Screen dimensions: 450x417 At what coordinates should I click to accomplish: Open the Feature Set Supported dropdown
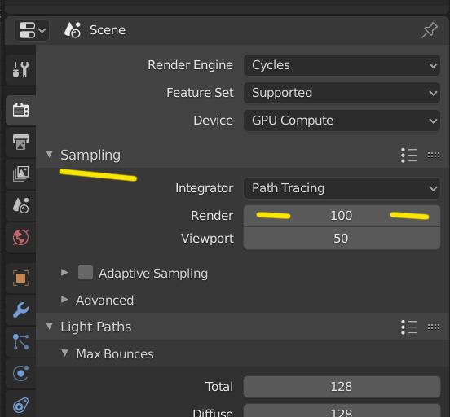[x=342, y=93]
